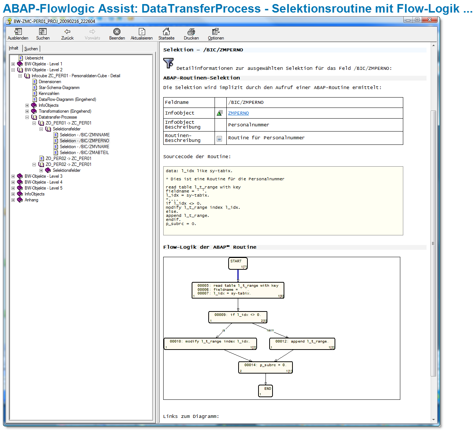Refresh page with Aktualisieren icon
The image size is (476, 436).
141,32
